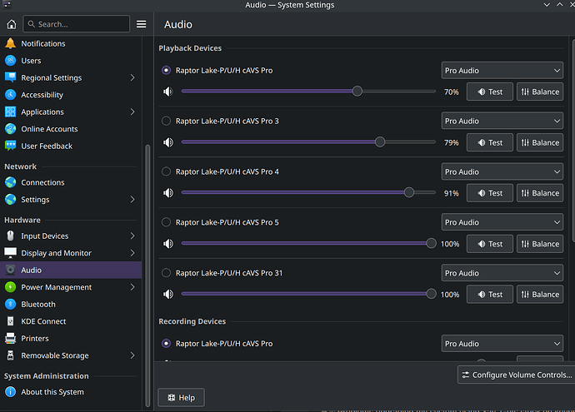Viewport: 575px width, 412px height.
Task: Expand Display and Monitor submenu arrow
Action: click(132, 253)
